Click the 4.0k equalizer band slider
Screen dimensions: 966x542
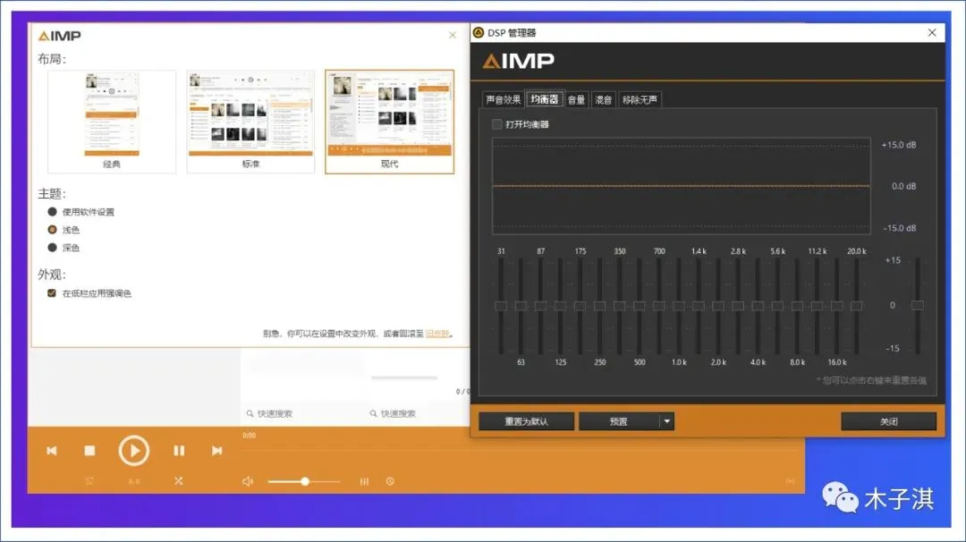(758, 306)
